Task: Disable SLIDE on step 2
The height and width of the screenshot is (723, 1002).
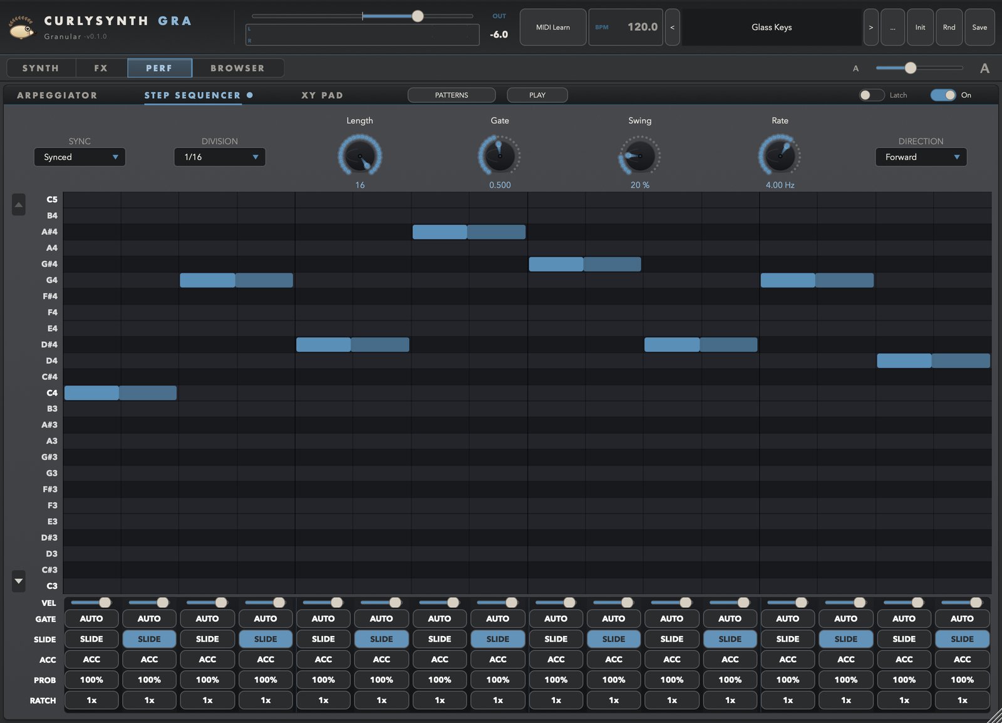Action: pyautogui.click(x=149, y=639)
